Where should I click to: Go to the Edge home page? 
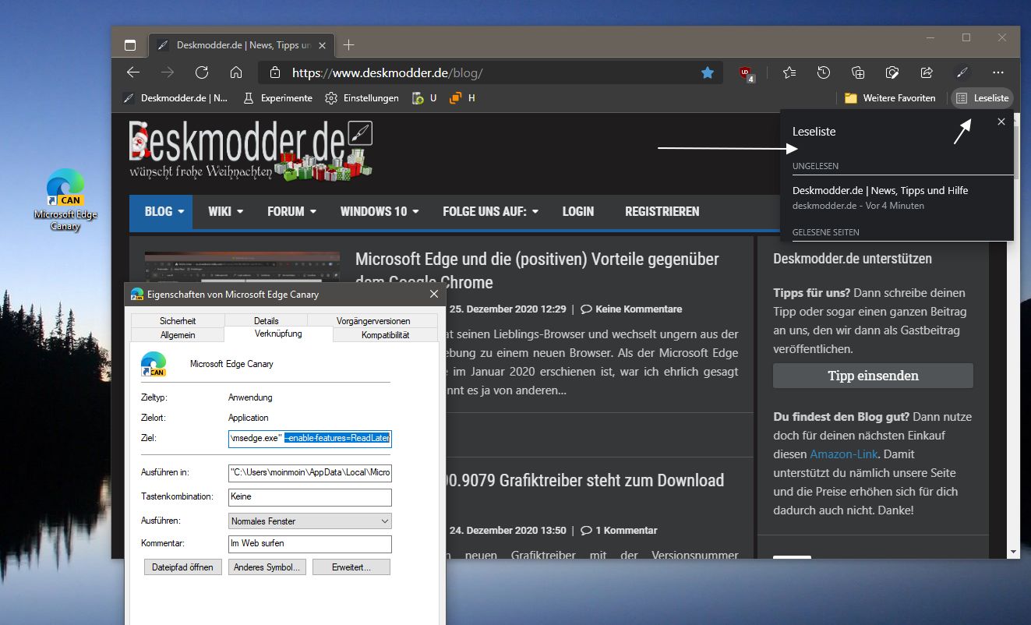click(x=236, y=72)
